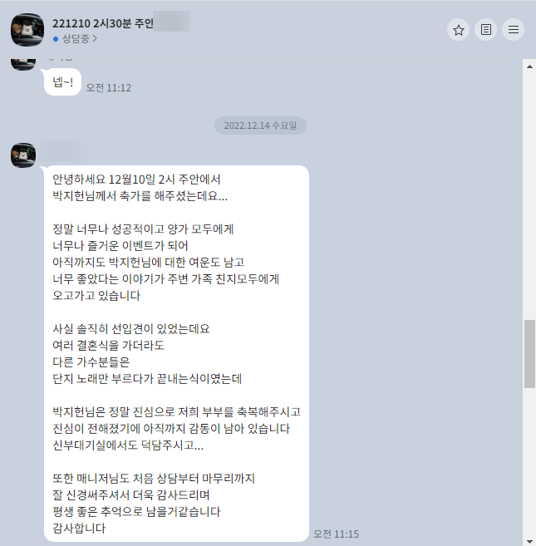Open the hamburger menu in chat header
Image resolution: width=536 pixels, height=546 pixels.
513,30
